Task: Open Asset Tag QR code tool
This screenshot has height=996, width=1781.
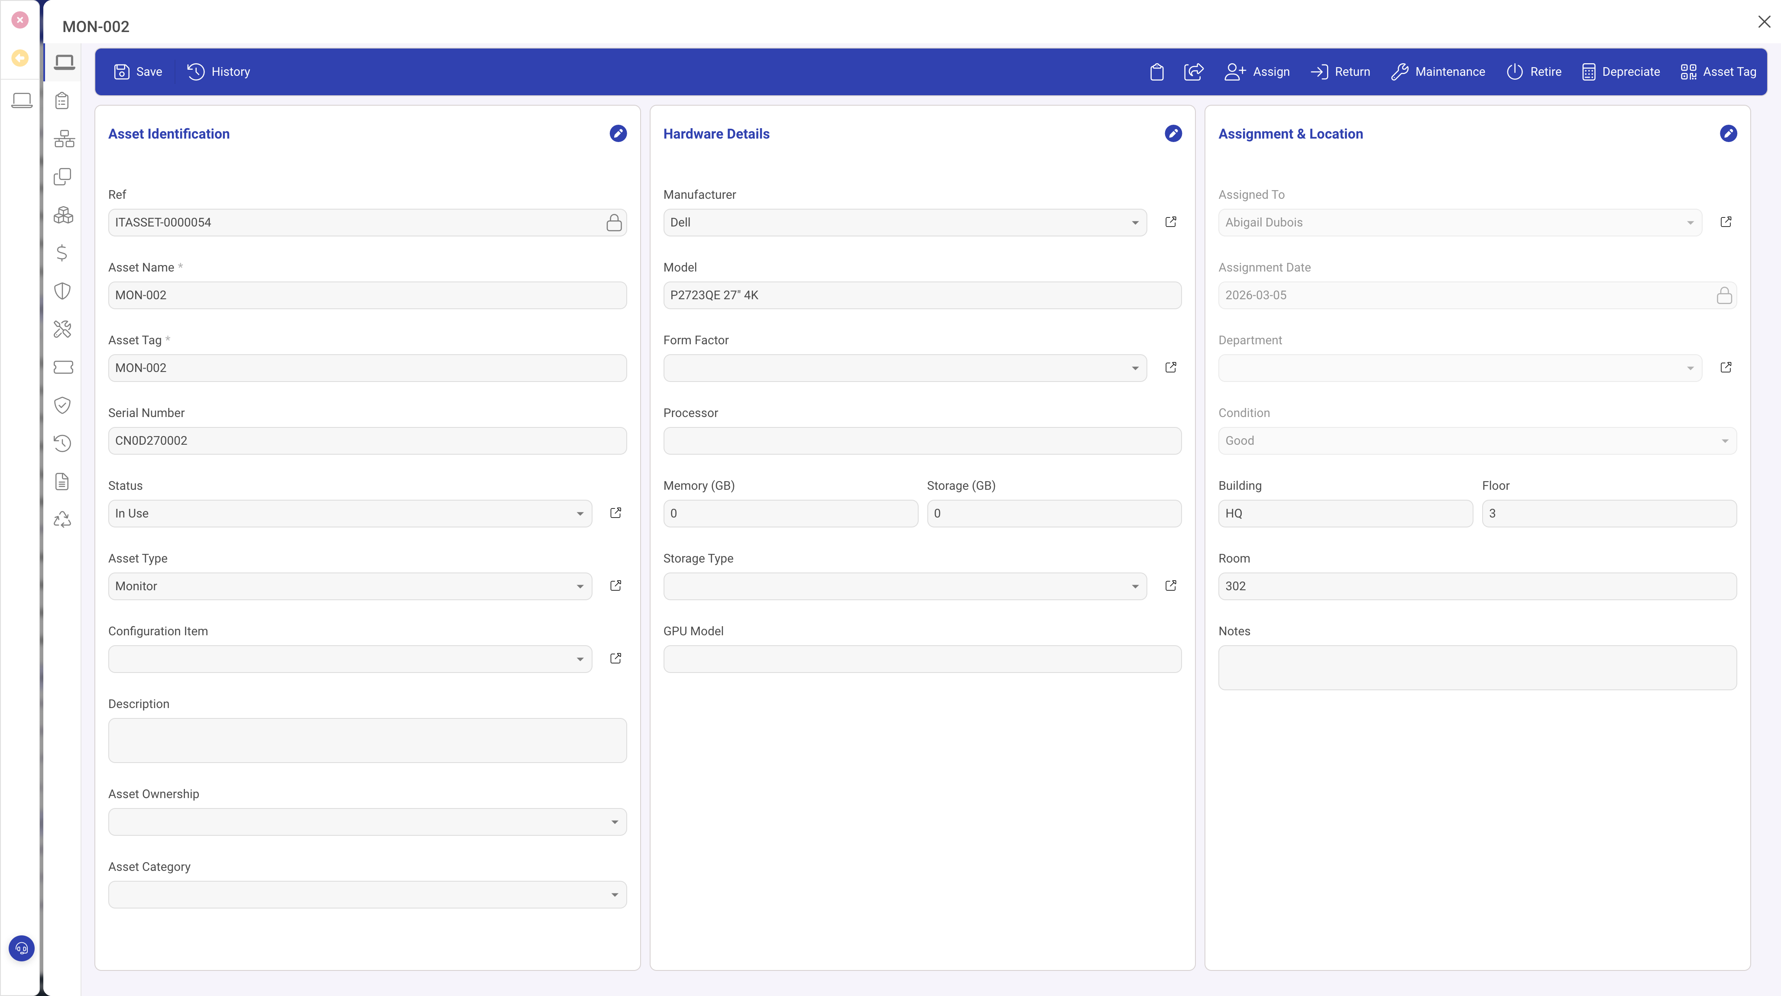Action: (x=1719, y=71)
